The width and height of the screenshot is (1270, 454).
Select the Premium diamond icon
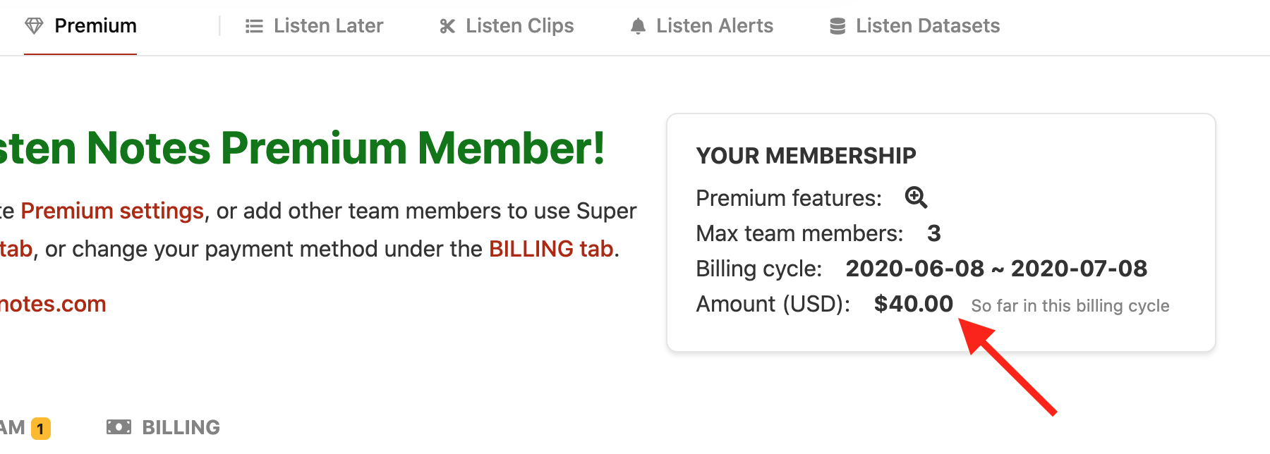pyautogui.click(x=35, y=25)
